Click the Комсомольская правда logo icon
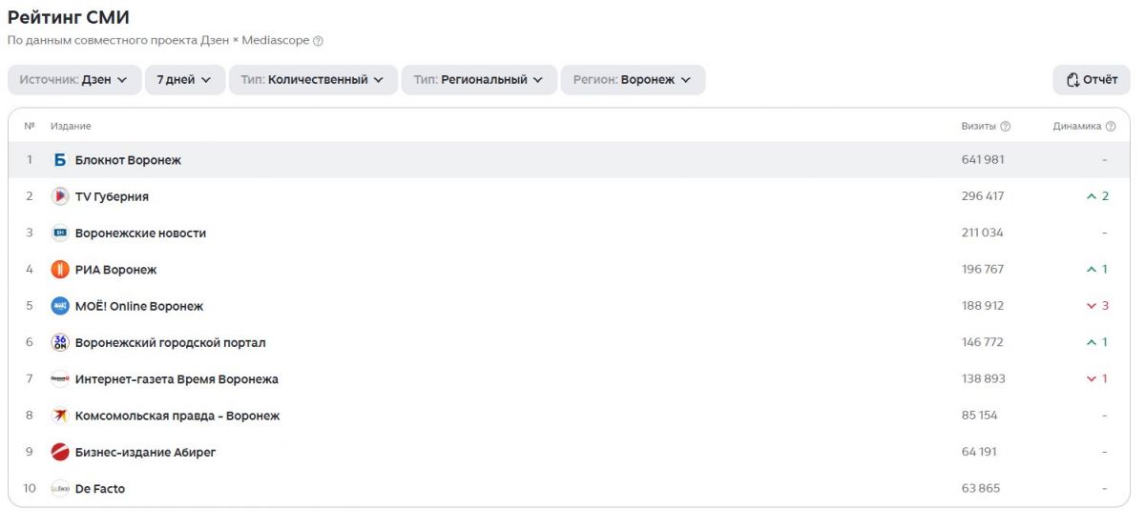 click(60, 416)
